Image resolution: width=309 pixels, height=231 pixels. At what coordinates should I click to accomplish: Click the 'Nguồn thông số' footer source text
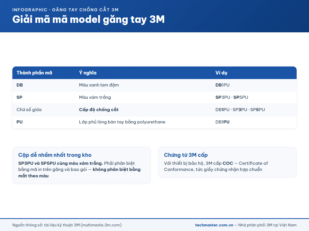(x=67, y=225)
